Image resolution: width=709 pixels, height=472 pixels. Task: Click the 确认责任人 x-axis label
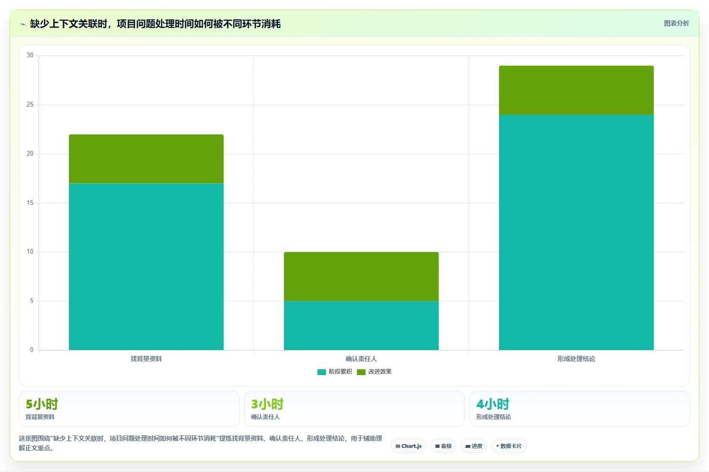click(361, 359)
